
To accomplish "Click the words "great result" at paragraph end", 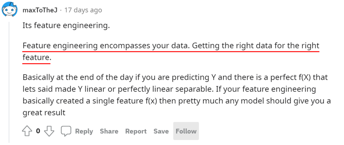I will [x=44, y=112].
